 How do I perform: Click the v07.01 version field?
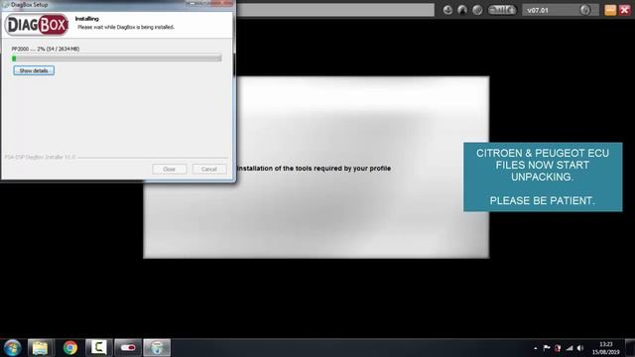click(x=560, y=10)
